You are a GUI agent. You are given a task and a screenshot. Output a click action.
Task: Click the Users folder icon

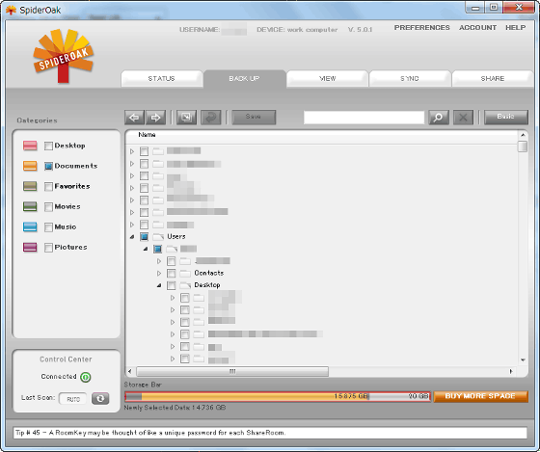158,237
